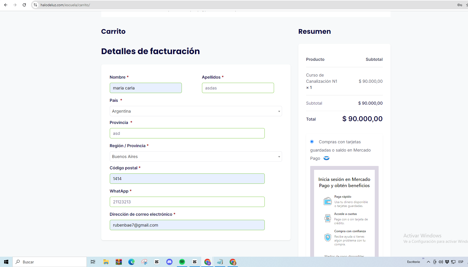Click the halodeluz.com URL address bar
This screenshot has height=267, width=468.
(x=65, y=5)
